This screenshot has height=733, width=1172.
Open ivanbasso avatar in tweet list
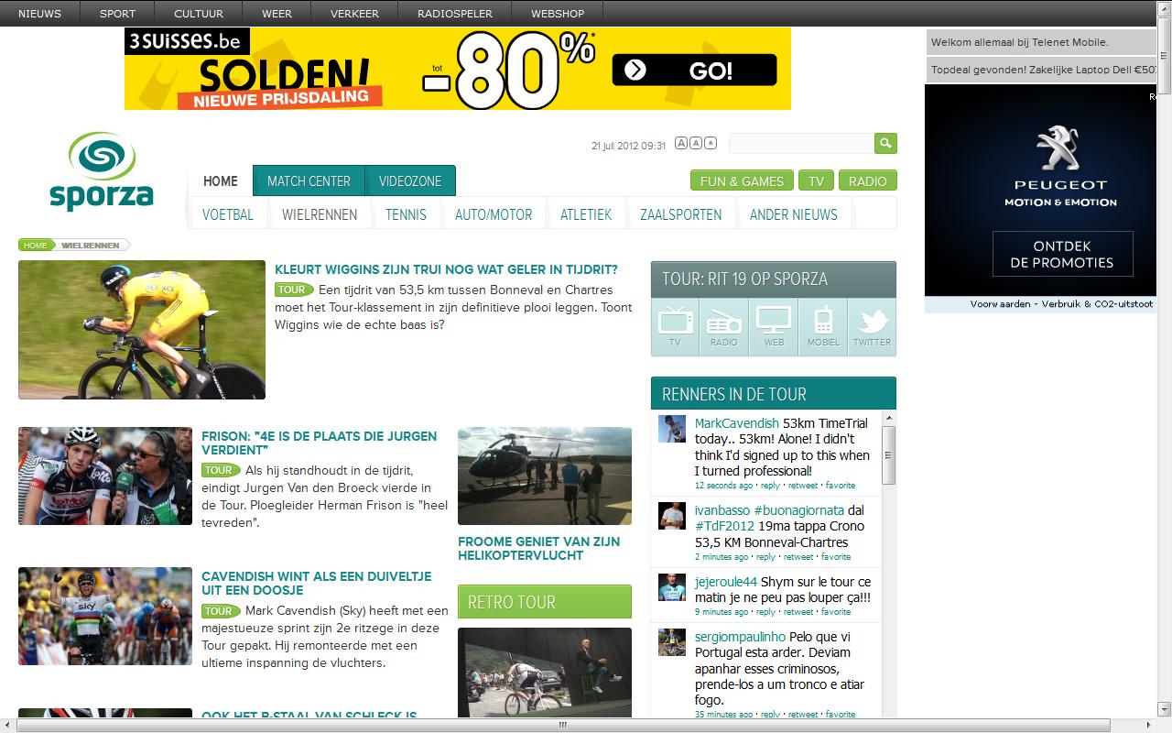click(x=672, y=516)
